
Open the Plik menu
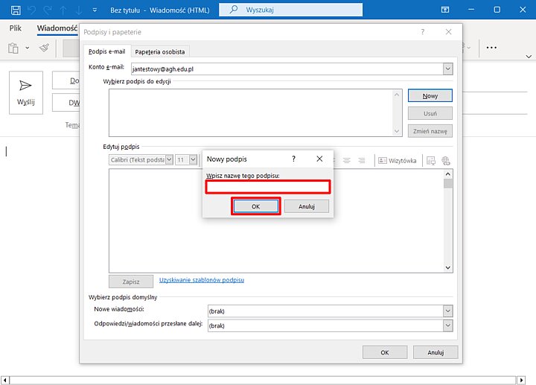click(x=16, y=28)
